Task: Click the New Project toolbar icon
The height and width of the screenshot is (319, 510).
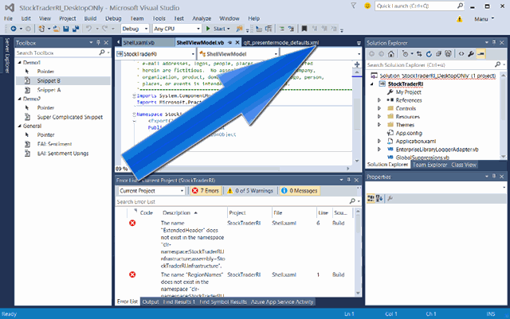Action: pos(41,29)
